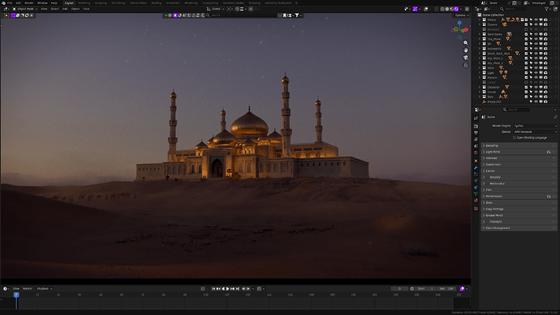Enable the Open Shading Language checkbox
The height and width of the screenshot is (315, 560).
(x=515, y=138)
